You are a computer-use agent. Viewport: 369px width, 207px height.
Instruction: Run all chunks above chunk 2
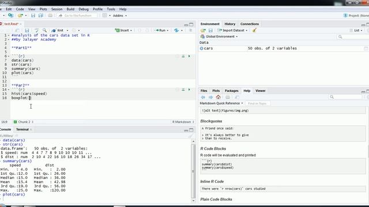[183, 90]
